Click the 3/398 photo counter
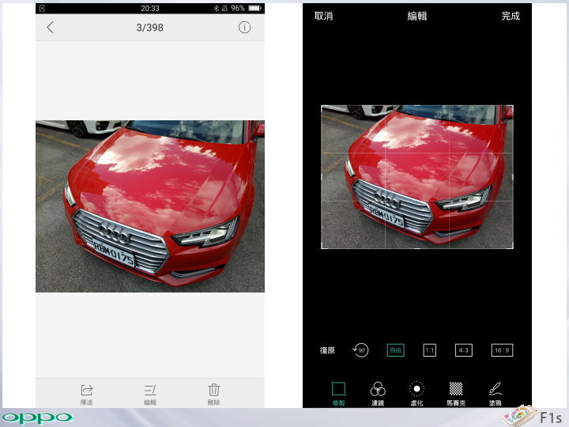 (150, 28)
